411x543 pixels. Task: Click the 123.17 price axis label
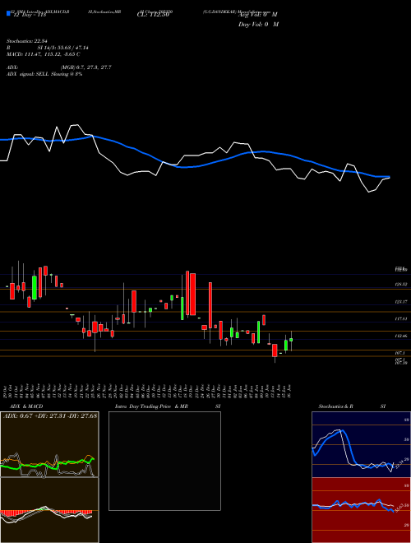coord(401,302)
